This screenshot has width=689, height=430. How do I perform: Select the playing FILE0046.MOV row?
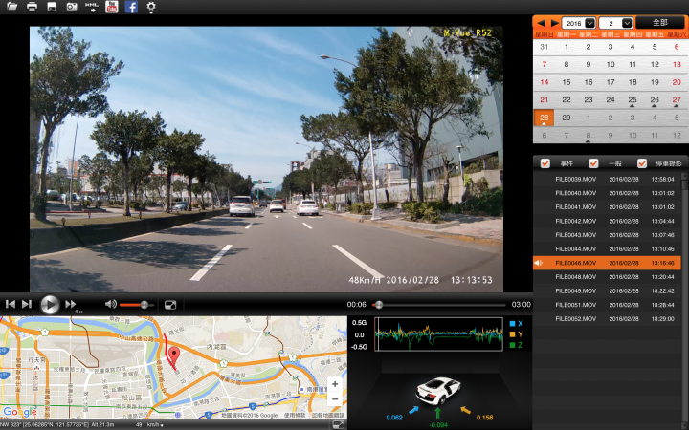click(x=608, y=263)
